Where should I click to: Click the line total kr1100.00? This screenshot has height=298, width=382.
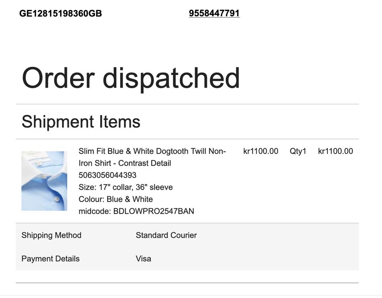tap(335, 151)
